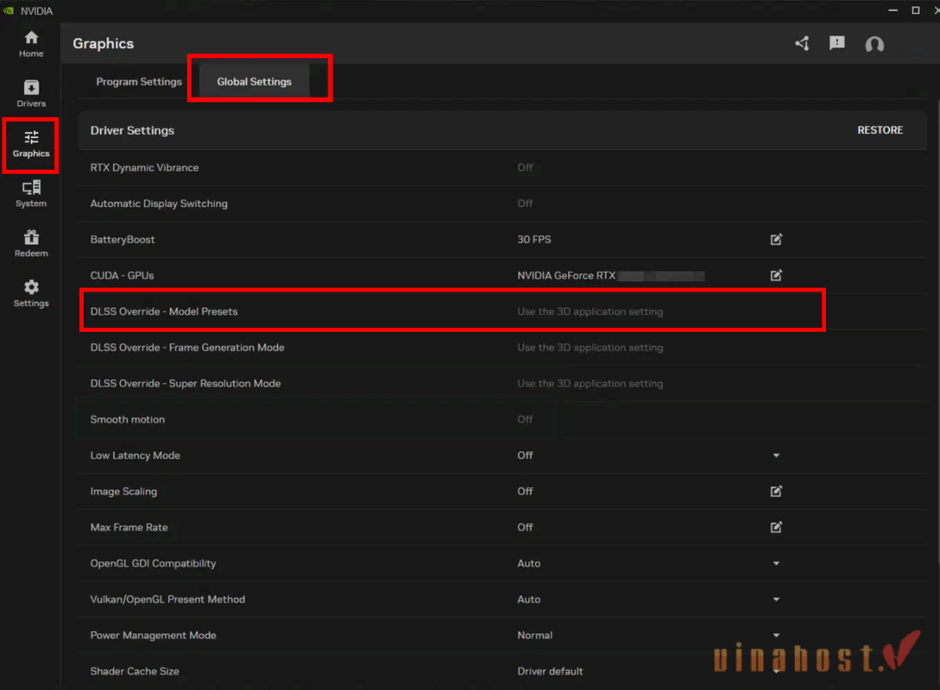Expand Vulkan/OpenGL Present Method dropdown
The image size is (940, 690).
pyautogui.click(x=776, y=599)
